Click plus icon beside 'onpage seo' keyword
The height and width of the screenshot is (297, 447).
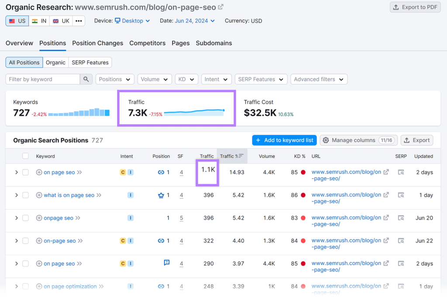pyautogui.click(x=39, y=218)
